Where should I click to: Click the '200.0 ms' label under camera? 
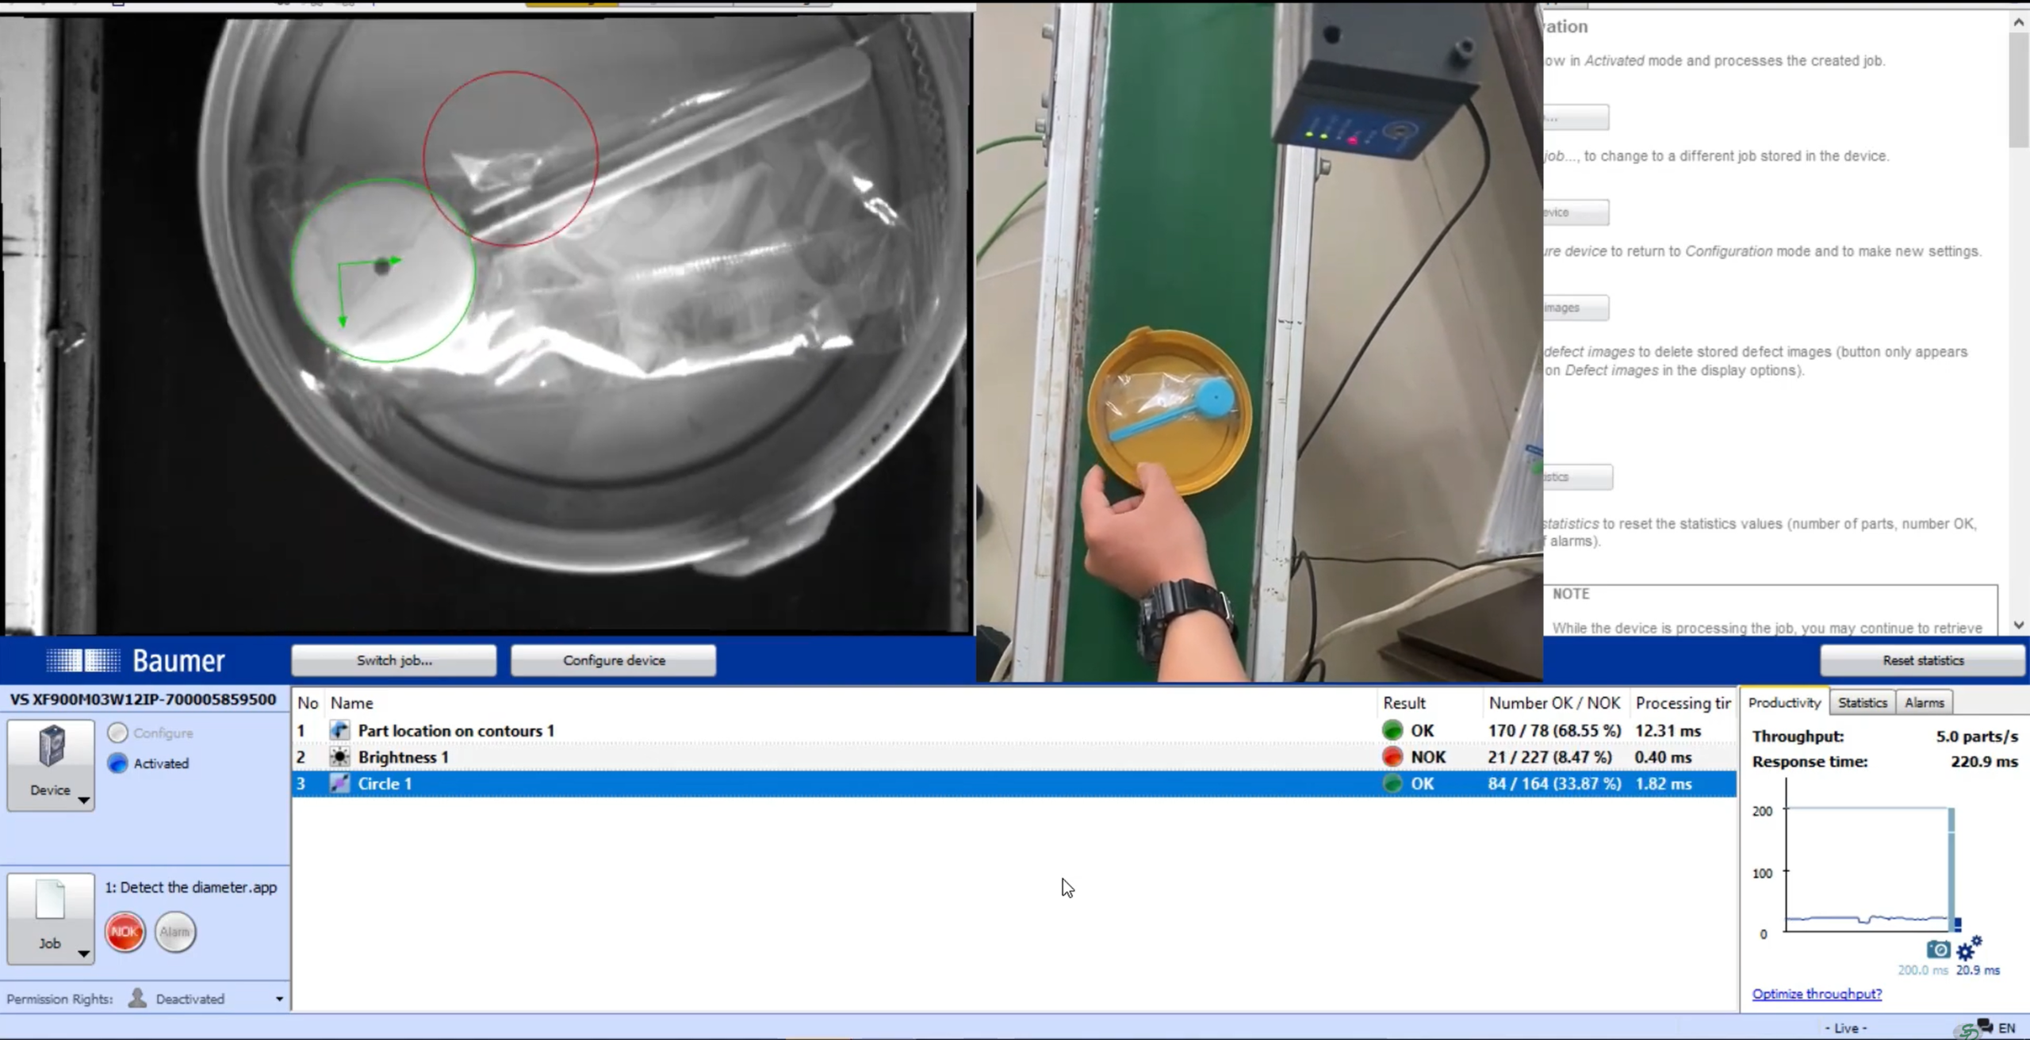point(1922,969)
